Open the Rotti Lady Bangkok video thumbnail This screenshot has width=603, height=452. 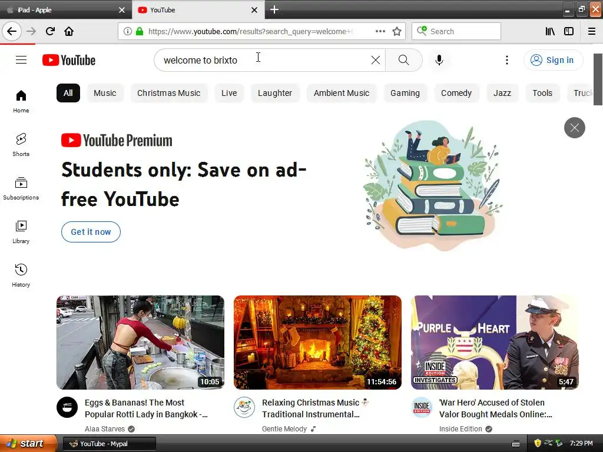[x=140, y=343]
